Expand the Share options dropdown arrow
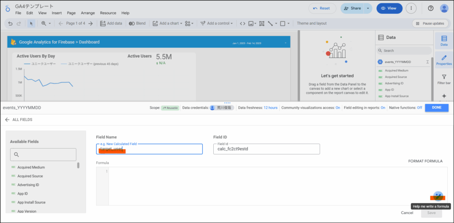Image resolution: width=454 pixels, height=223 pixels. [x=368, y=8]
